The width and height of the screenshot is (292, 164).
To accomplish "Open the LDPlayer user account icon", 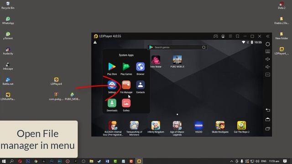I will [x=223, y=36].
